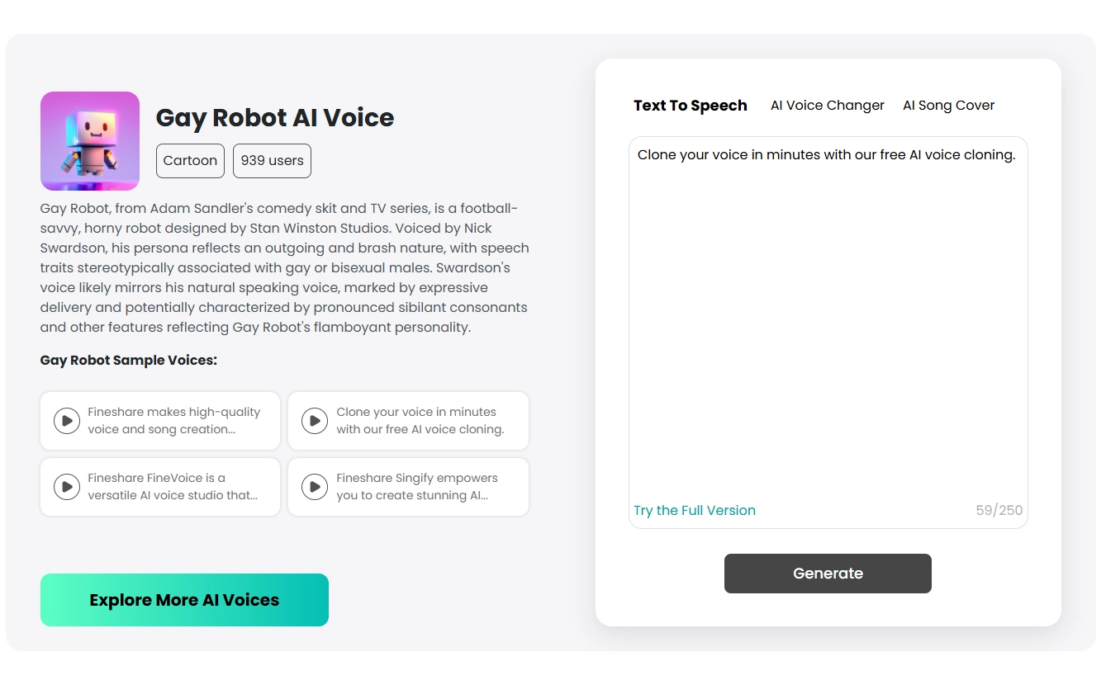This screenshot has width=1106, height=680.
Task: Play the Fineshare Singify sample voice
Action: (x=315, y=487)
